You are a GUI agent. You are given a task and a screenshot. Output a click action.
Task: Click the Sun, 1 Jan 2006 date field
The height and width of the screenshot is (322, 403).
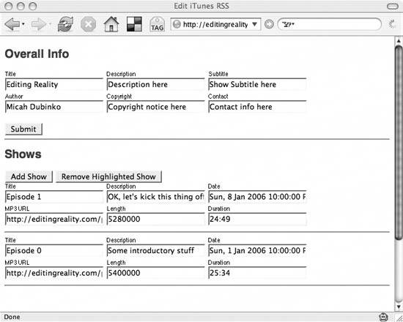point(257,250)
